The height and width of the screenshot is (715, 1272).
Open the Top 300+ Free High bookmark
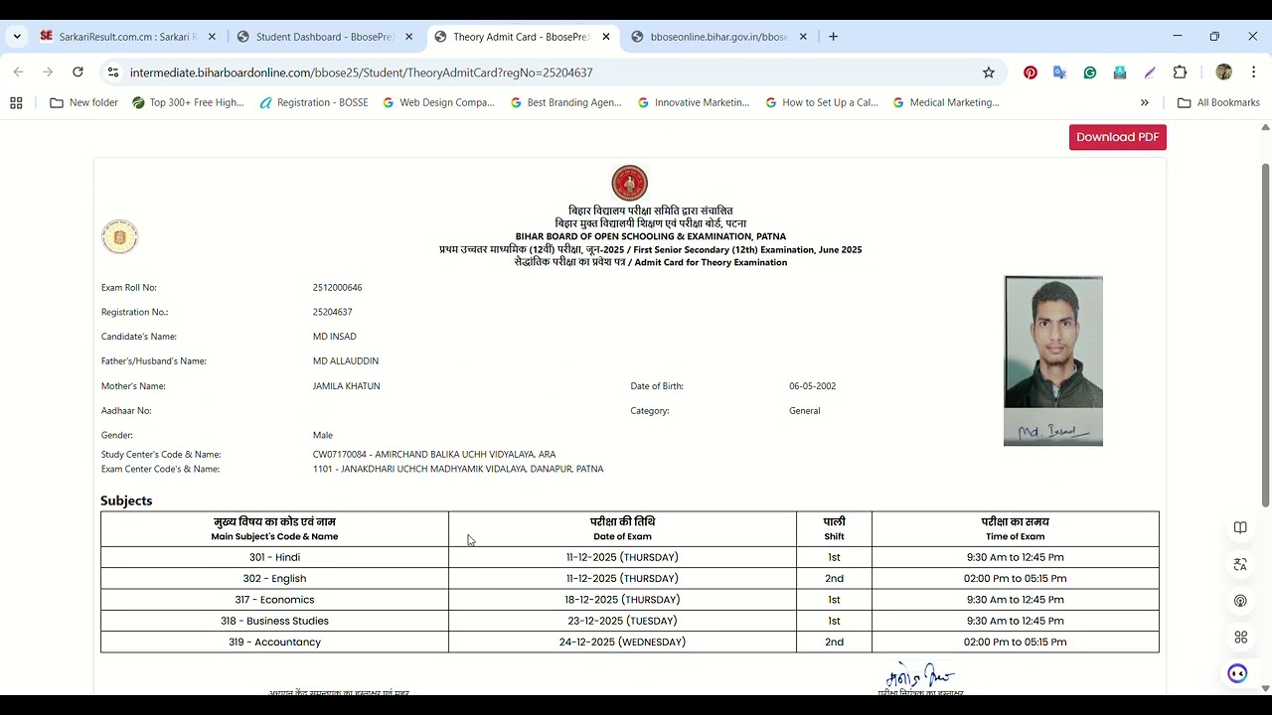[188, 102]
